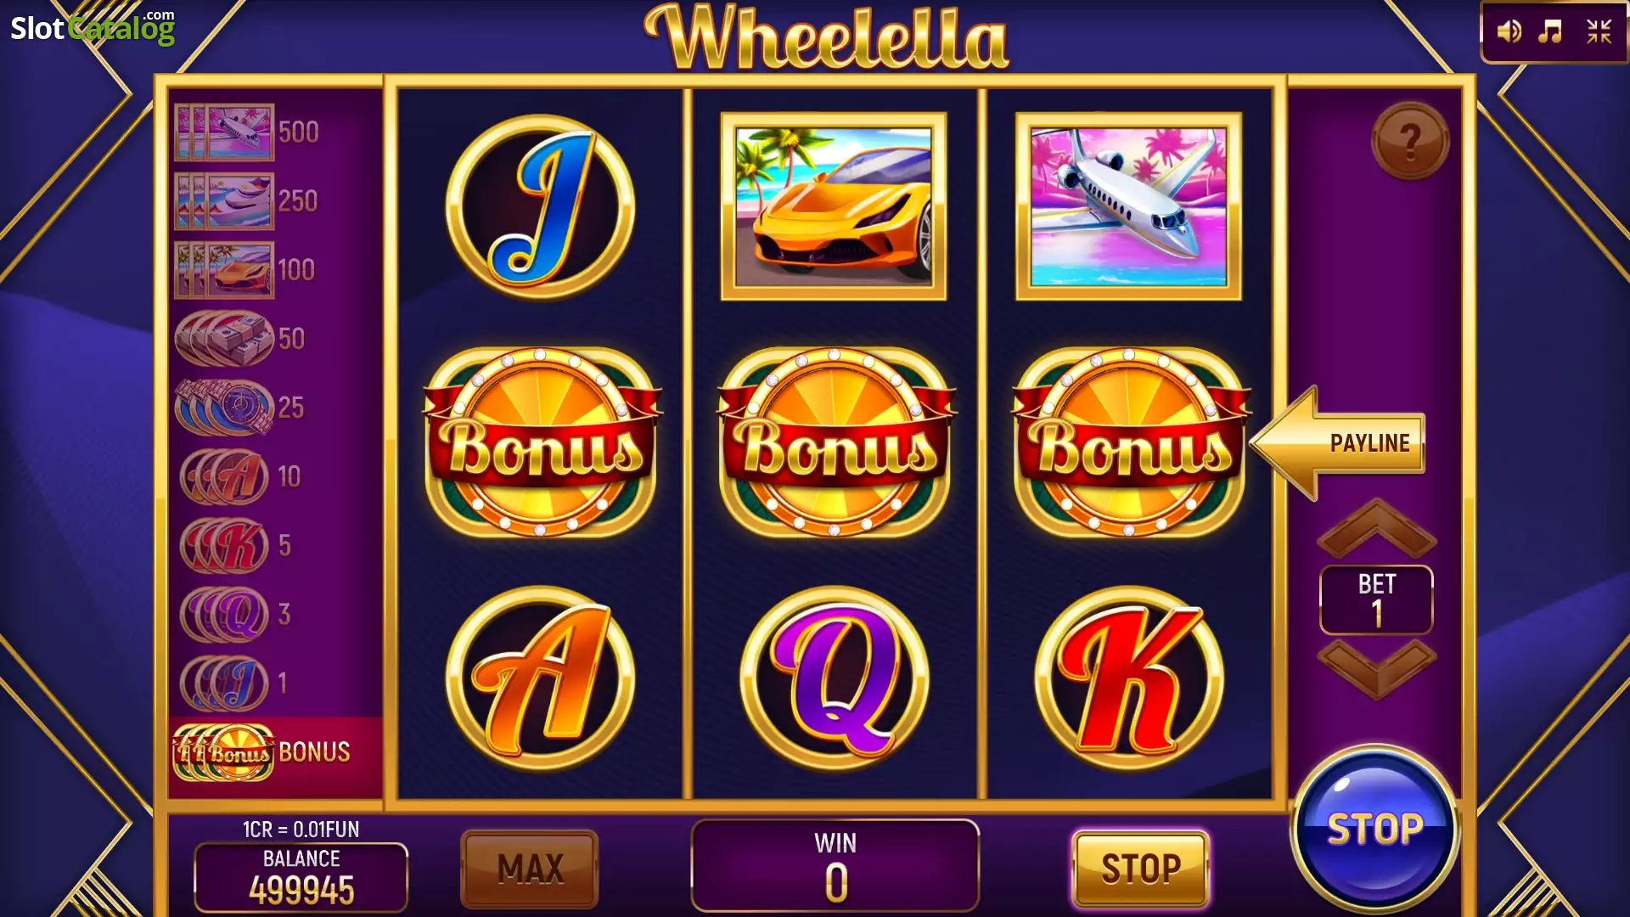This screenshot has width=1630, height=917.
Task: Toggle the music note icon
Action: coord(1550,32)
